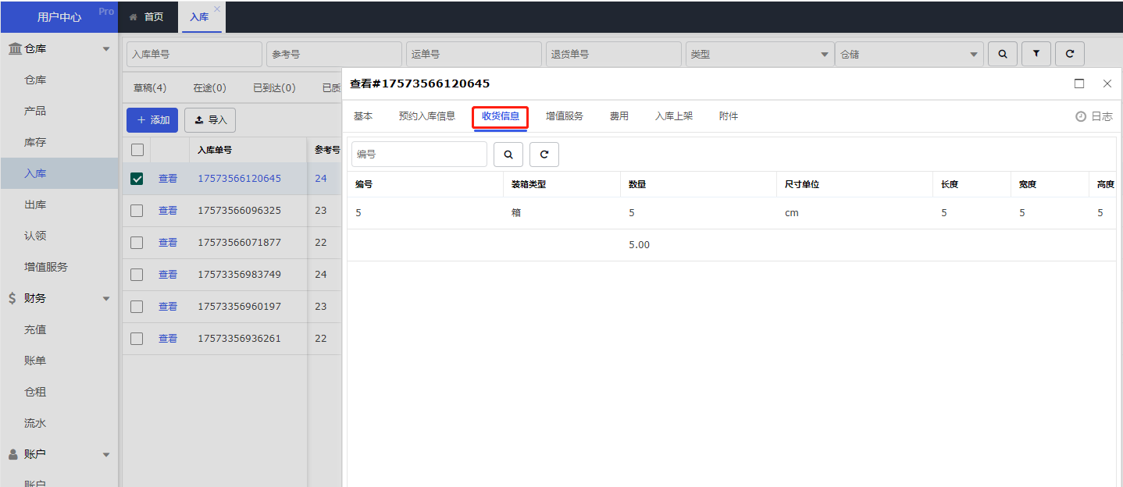Click 查看 for order 17573566096325
Image resolution: width=1123 pixels, height=487 pixels.
point(168,211)
